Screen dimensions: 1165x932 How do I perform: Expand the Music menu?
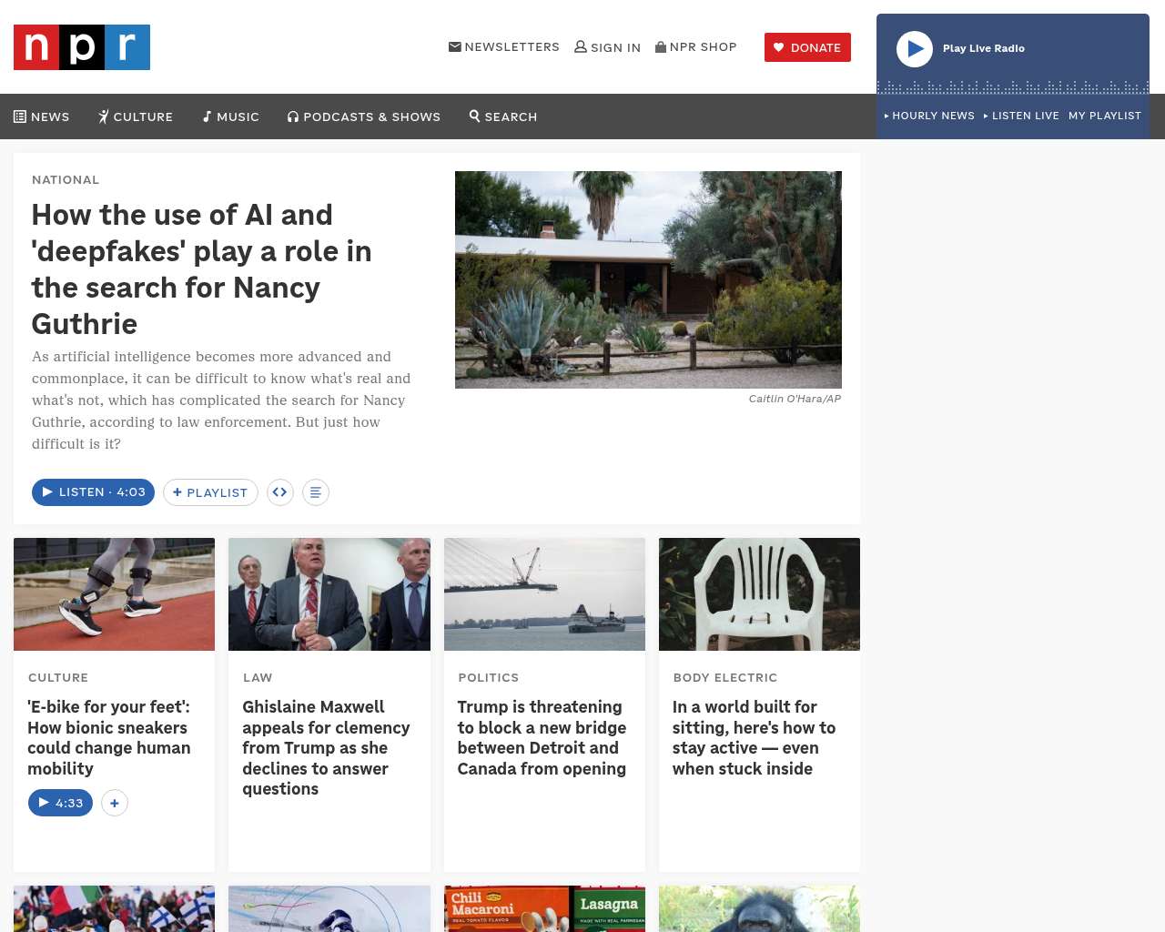click(x=231, y=116)
